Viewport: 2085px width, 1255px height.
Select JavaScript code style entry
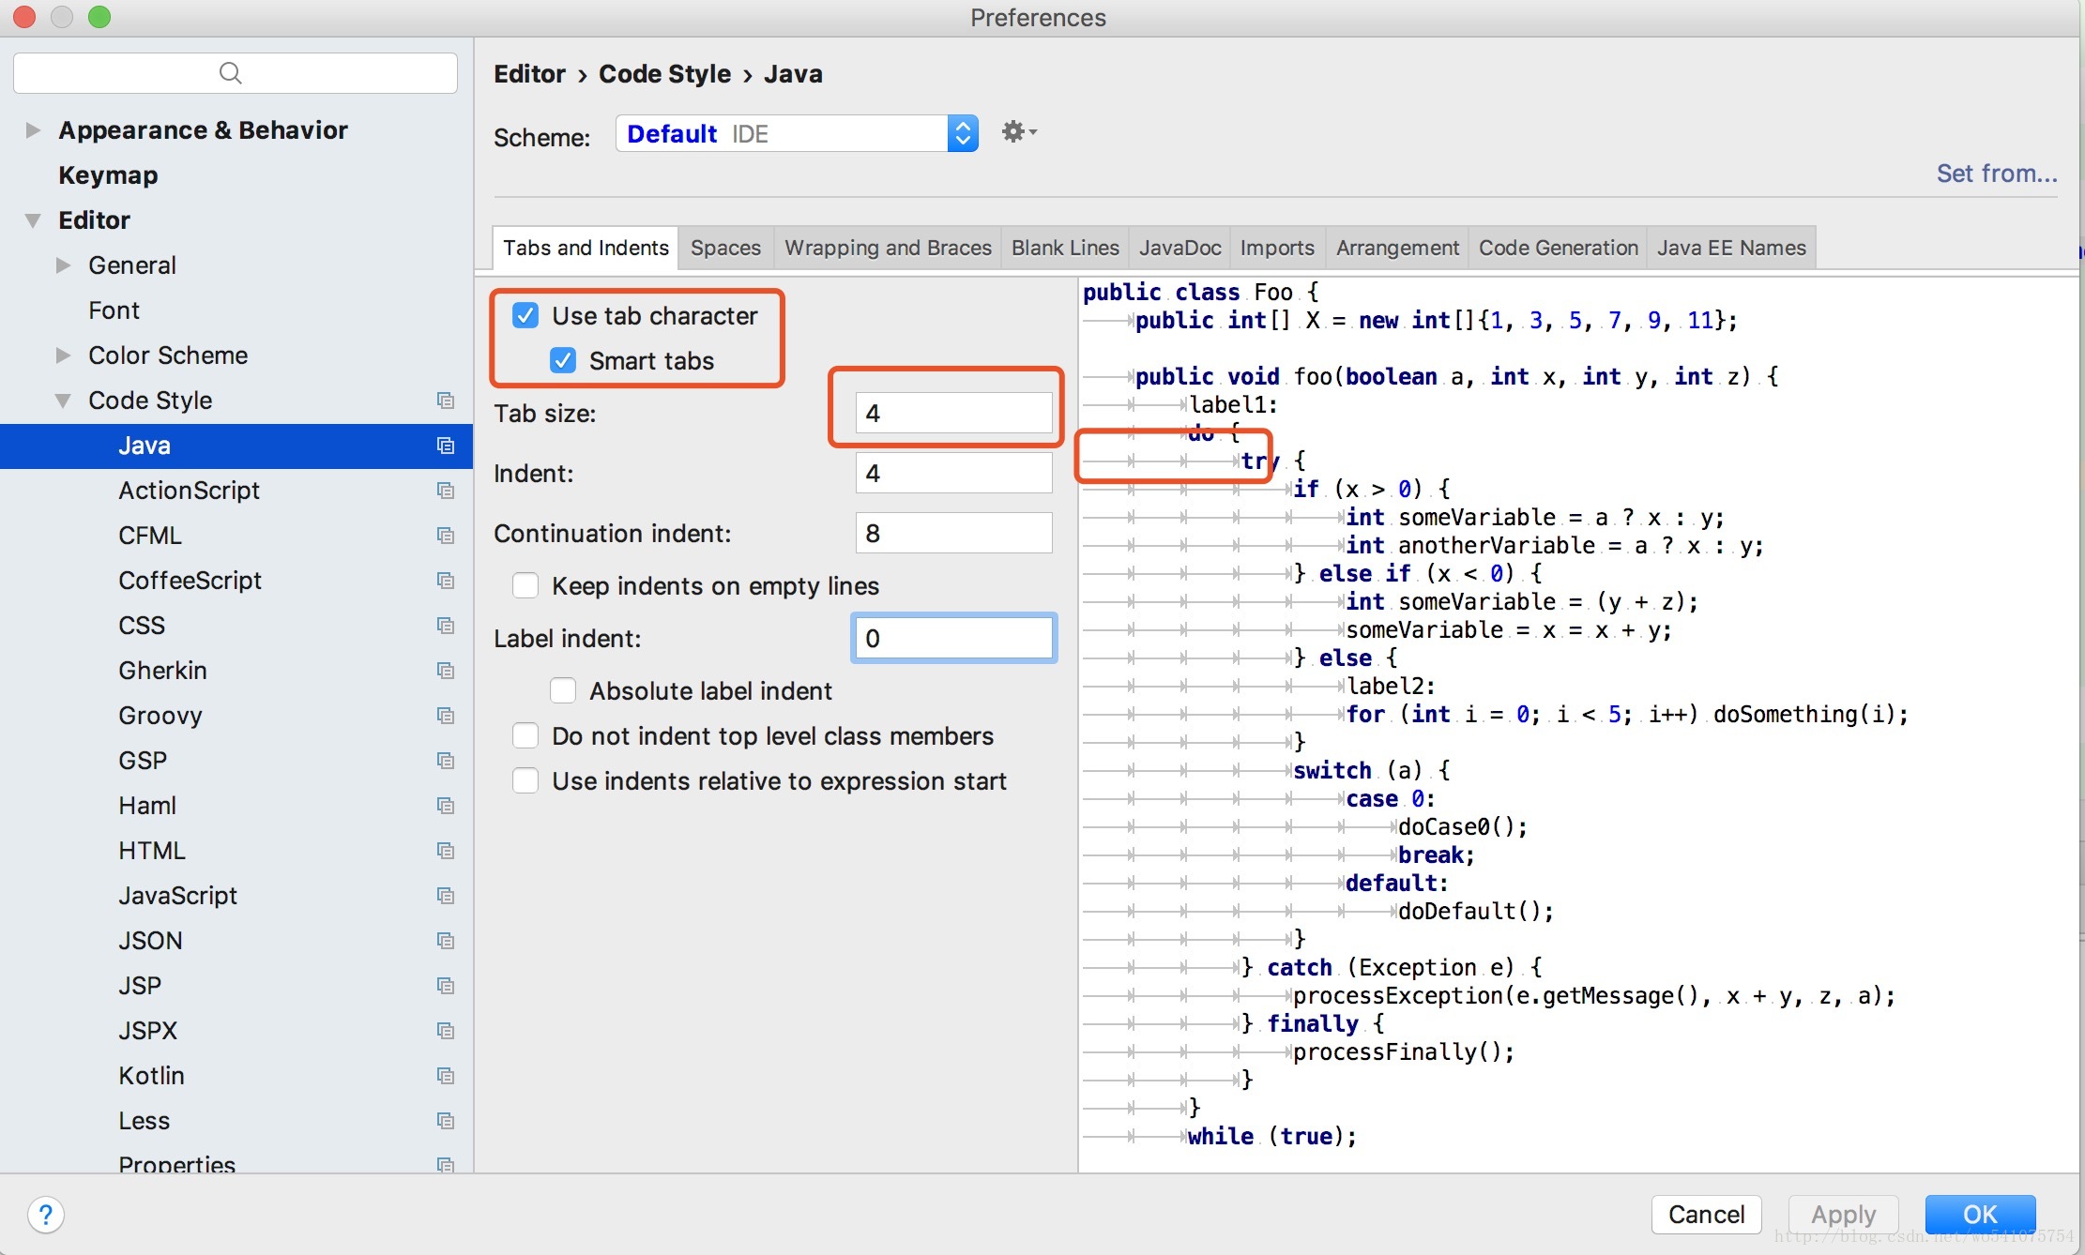tap(177, 896)
